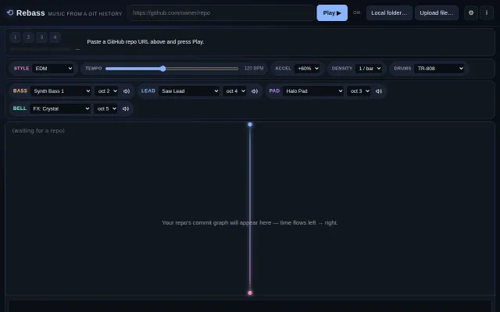Viewport: 500px width, 312px height.
Task: Click the 120 BPM tempo value
Action: pos(254,69)
